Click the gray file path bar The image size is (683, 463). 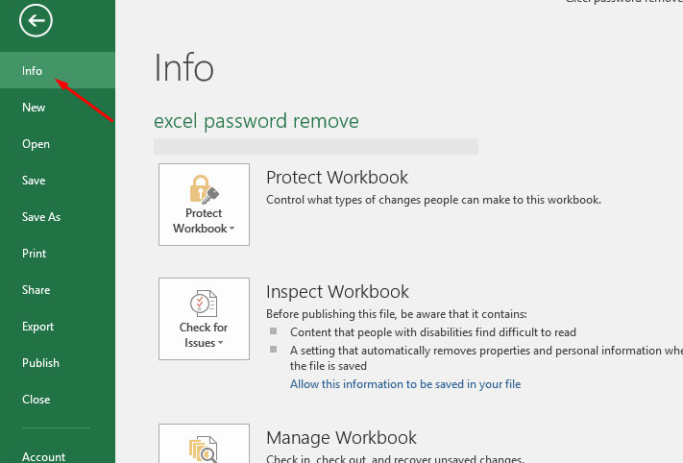coord(315,146)
